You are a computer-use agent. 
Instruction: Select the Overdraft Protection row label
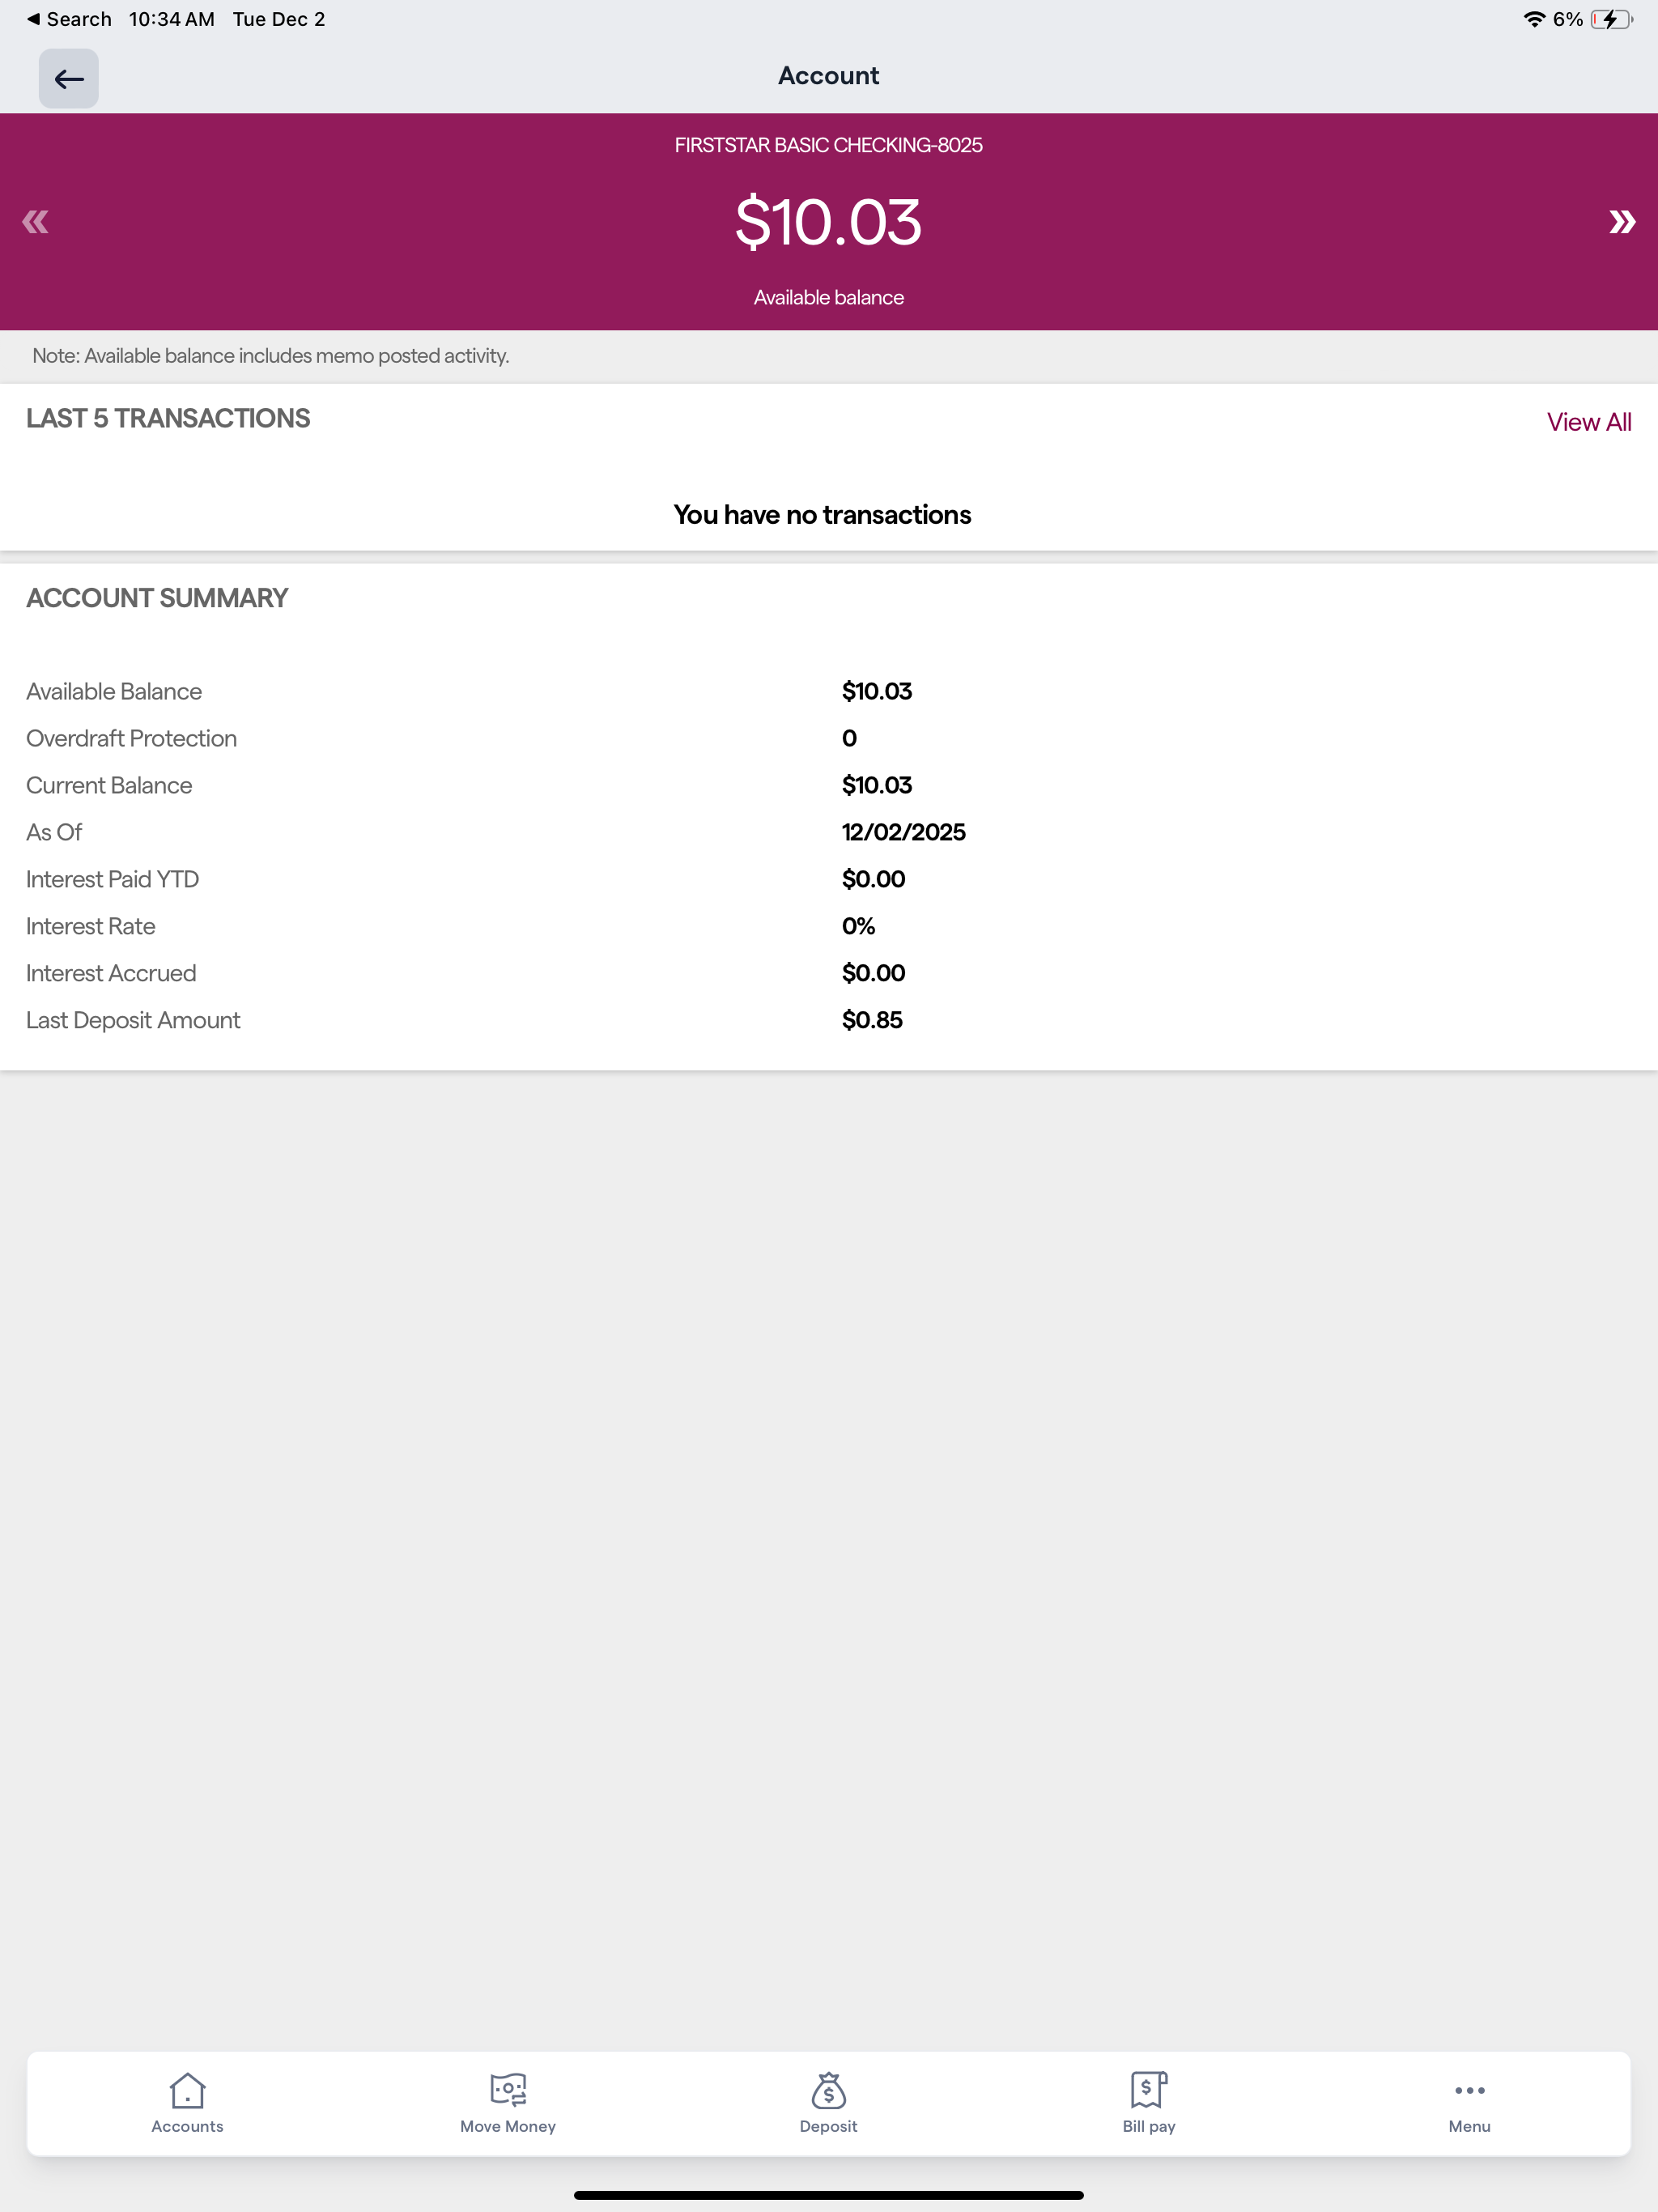(x=131, y=738)
